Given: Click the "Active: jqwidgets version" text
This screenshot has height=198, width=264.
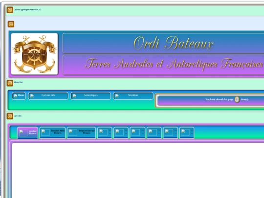Looking at the screenshot, I should [x=28, y=10].
